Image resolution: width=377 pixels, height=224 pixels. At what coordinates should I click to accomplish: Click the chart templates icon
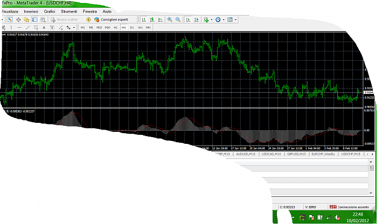(230, 20)
